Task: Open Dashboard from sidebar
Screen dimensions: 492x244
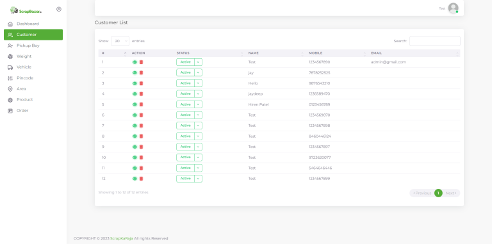Action: (33, 24)
